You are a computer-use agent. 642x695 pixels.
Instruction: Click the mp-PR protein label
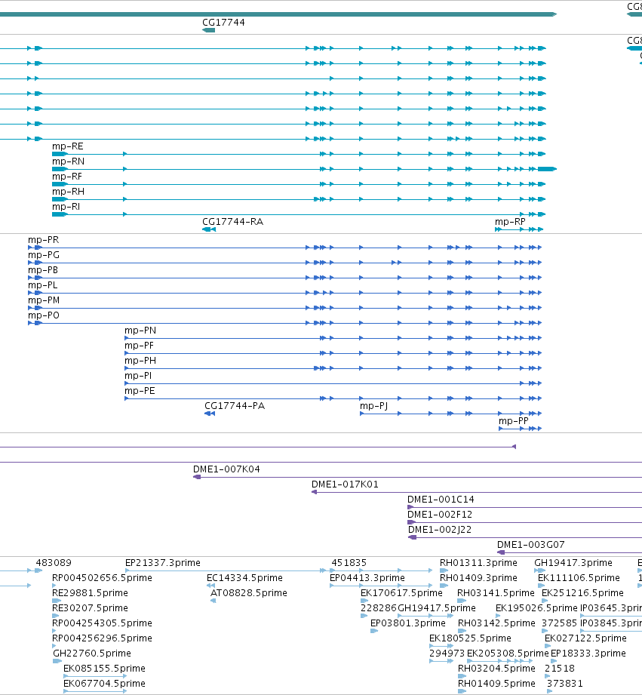(x=44, y=240)
